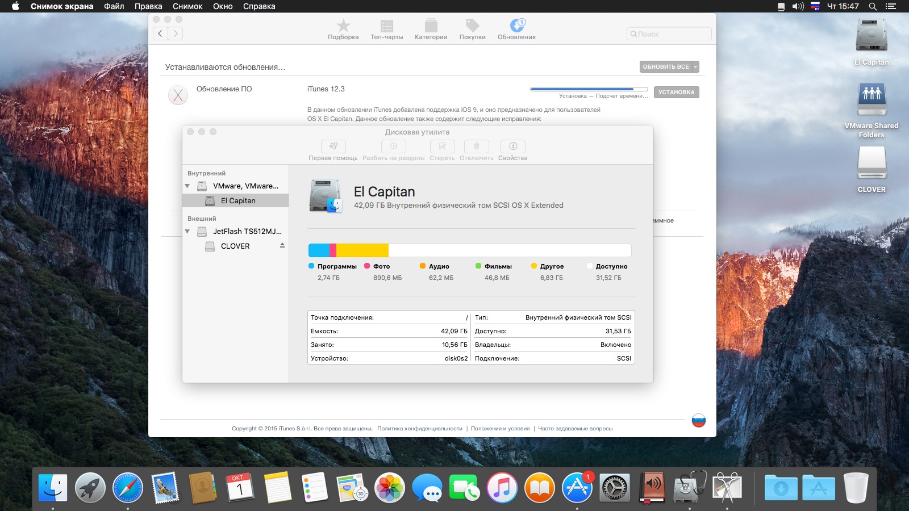Open the Файл menu

[114, 6]
